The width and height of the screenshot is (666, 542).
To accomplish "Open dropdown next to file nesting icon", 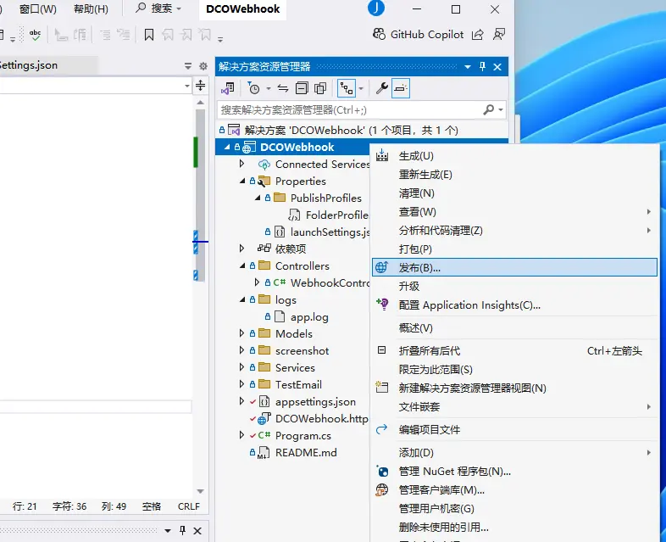I will pos(361,89).
